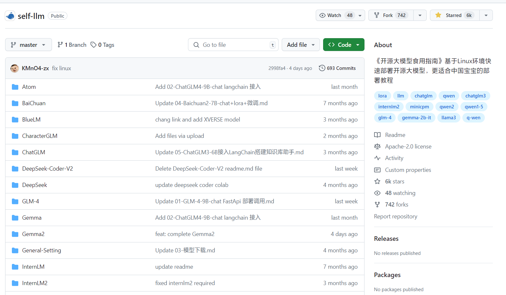Open the Packages section heading
This screenshot has width=506, height=295.
click(x=387, y=275)
